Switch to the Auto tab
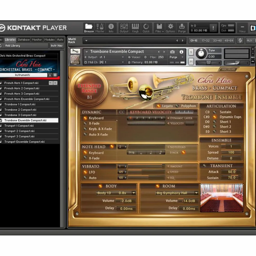Screen dimensions: 256x256 pyautogui.click(x=60, y=40)
